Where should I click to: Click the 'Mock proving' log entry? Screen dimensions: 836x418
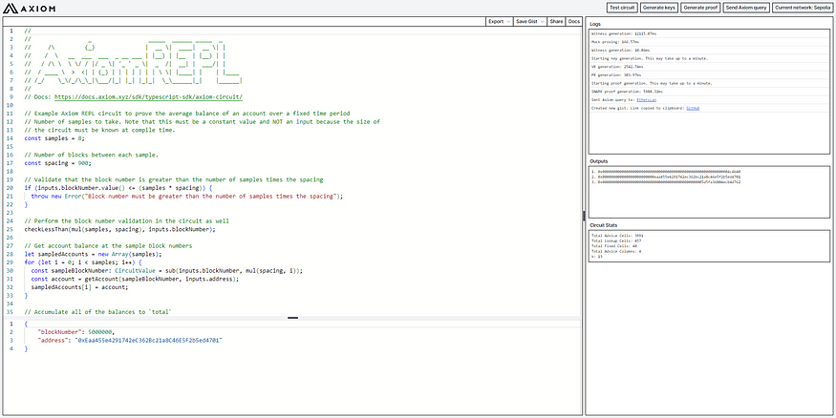click(x=616, y=42)
